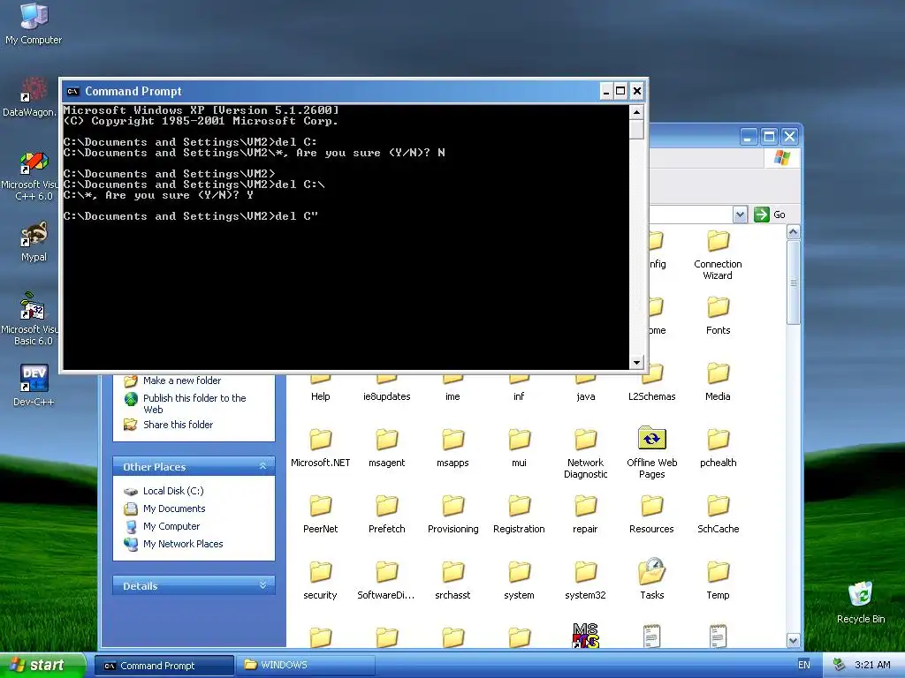Click Publish this folder to the Web

click(x=194, y=403)
